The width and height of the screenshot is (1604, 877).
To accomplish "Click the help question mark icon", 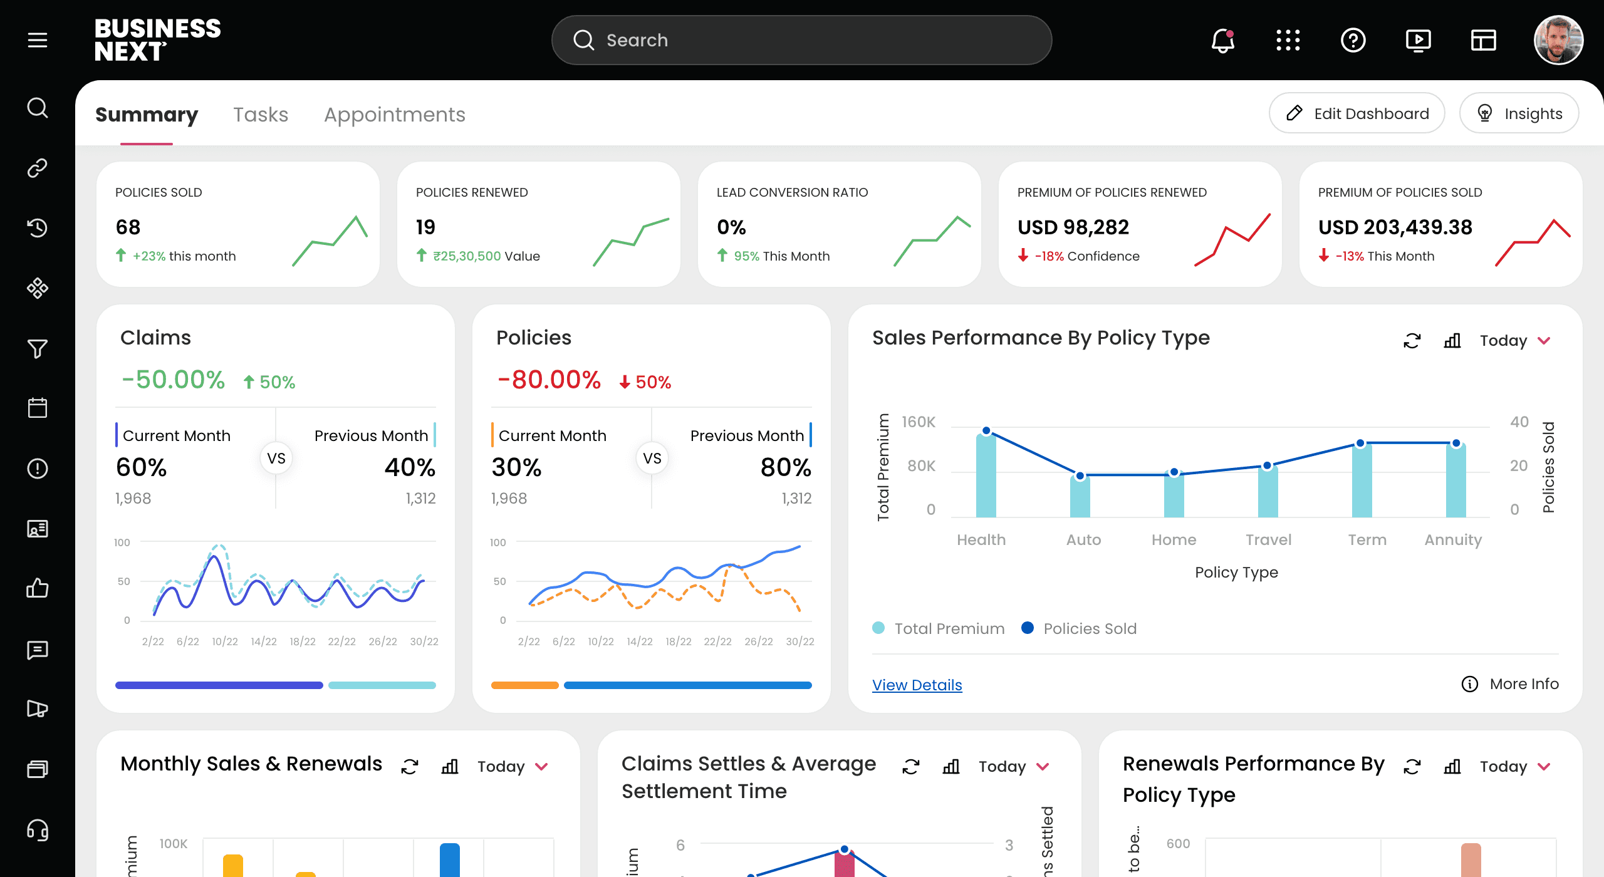I will coord(1353,41).
